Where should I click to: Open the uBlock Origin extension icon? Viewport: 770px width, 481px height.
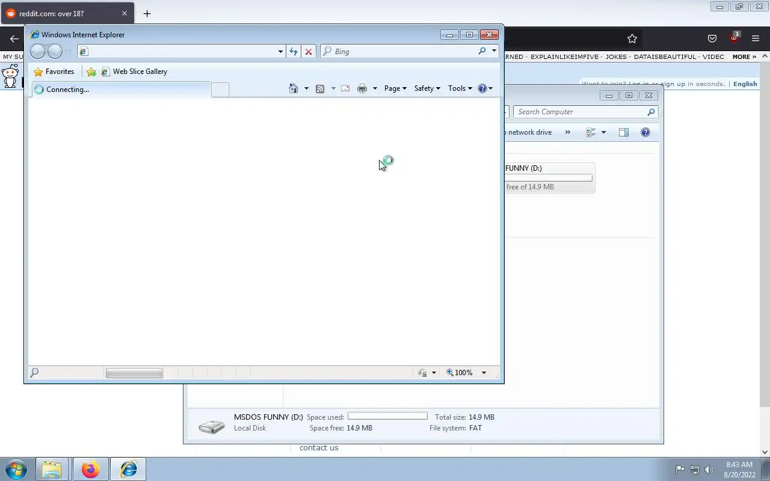click(734, 38)
